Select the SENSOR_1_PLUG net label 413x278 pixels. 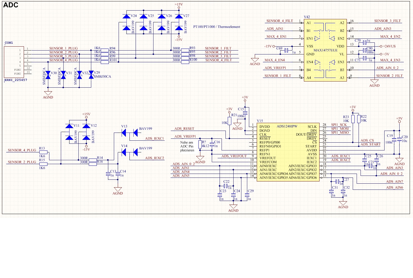(63, 48)
